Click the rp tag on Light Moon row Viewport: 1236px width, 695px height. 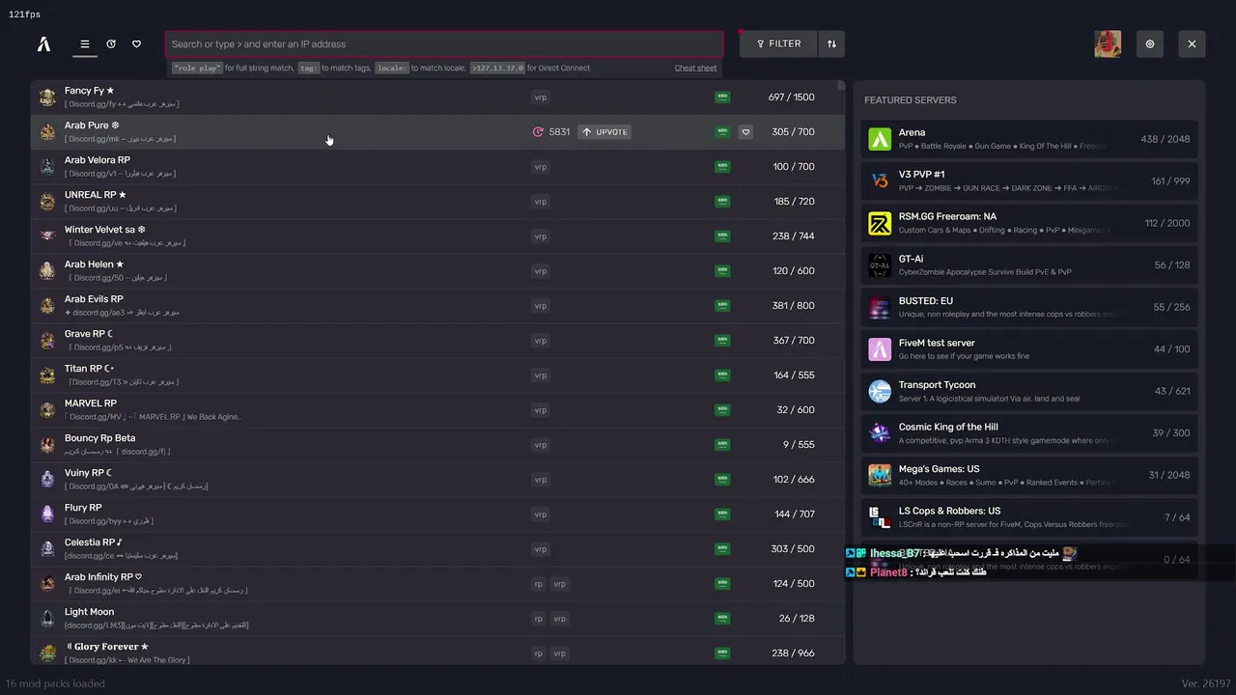pos(539,619)
